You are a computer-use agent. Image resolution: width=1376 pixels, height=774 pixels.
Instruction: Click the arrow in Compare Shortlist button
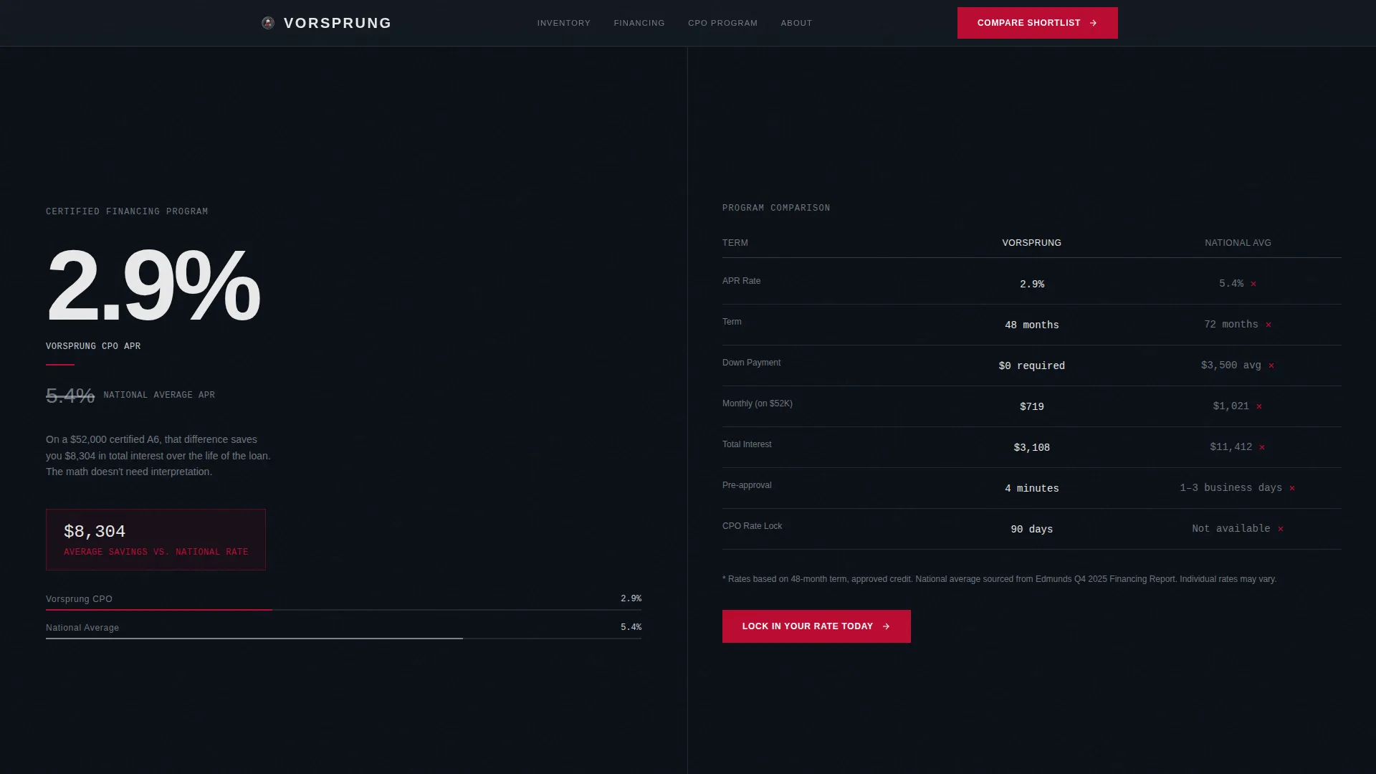(1093, 23)
